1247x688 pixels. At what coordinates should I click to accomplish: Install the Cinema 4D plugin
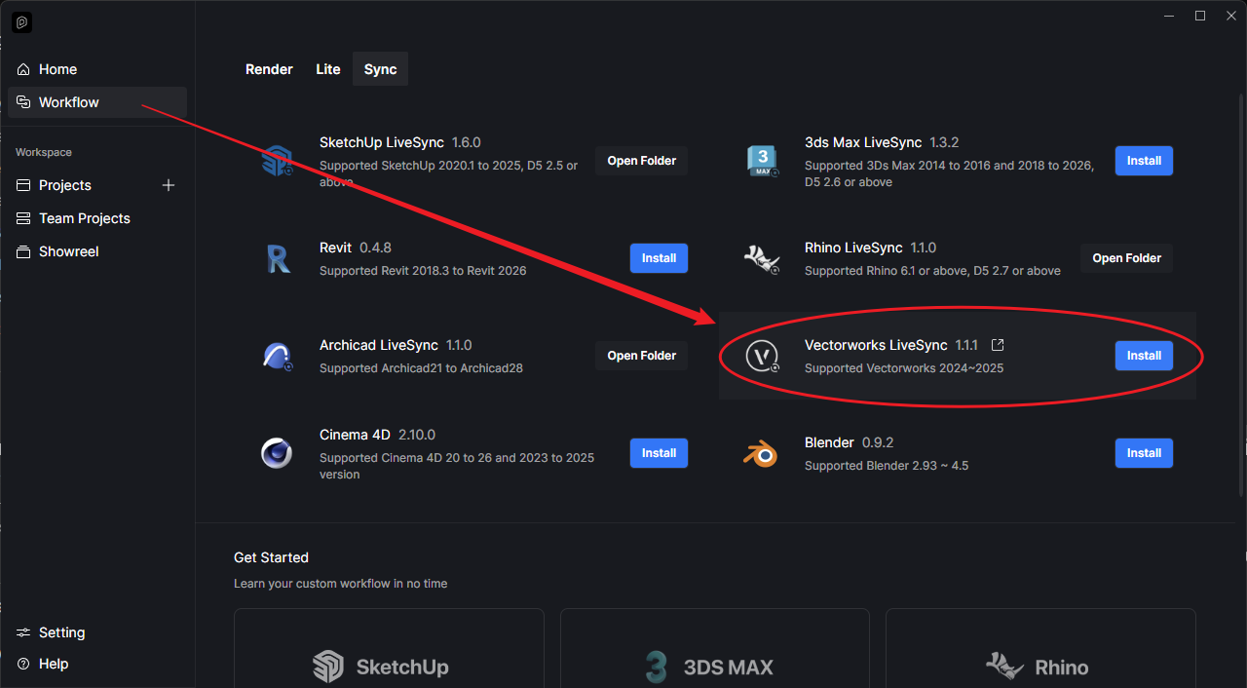coord(659,453)
